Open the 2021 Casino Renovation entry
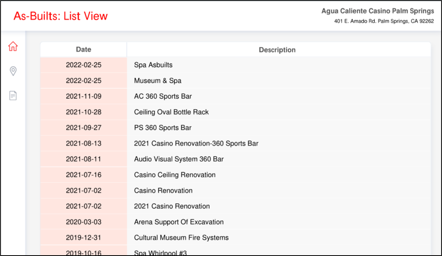The width and height of the screenshot is (442, 256). [x=172, y=206]
